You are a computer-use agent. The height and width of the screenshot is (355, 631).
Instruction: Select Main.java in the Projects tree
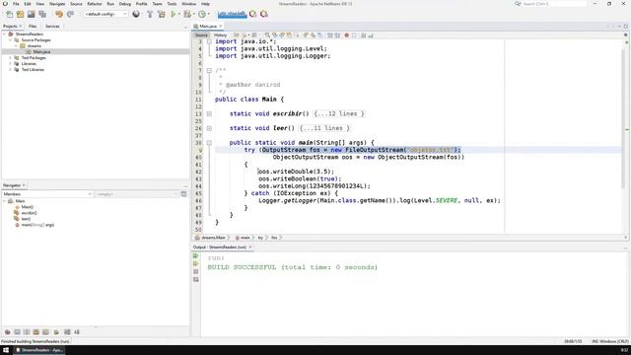coord(41,52)
